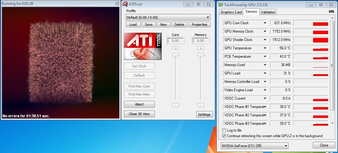Click the Core plus button
The width and height of the screenshot is (338, 153).
(176, 48)
